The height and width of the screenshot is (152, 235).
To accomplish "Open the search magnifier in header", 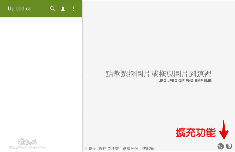I will pos(52,9).
